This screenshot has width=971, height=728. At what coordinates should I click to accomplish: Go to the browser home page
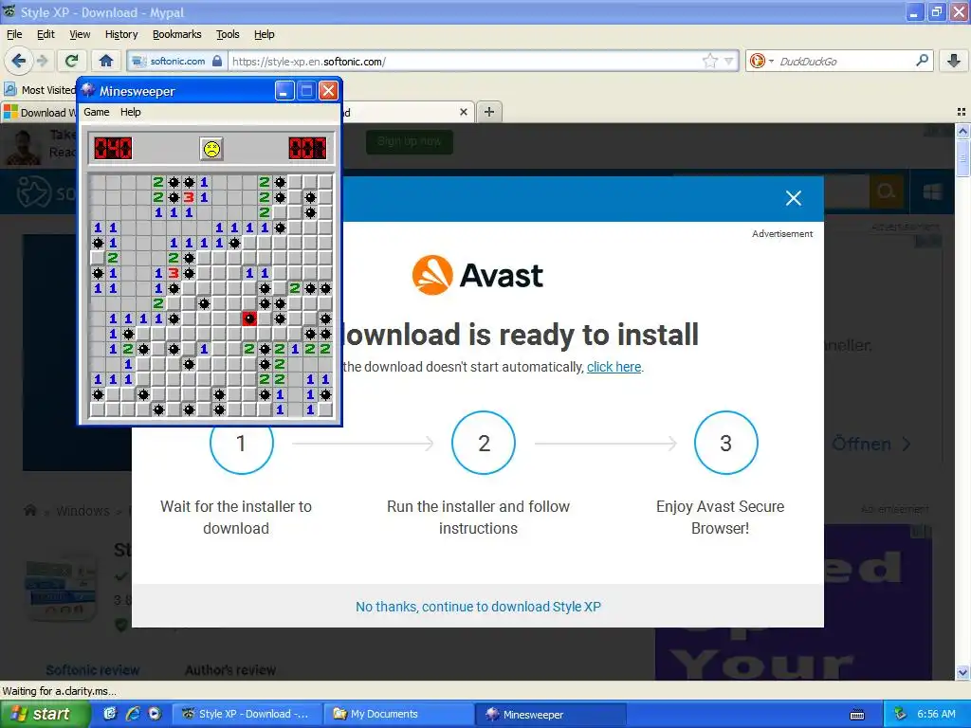106,61
